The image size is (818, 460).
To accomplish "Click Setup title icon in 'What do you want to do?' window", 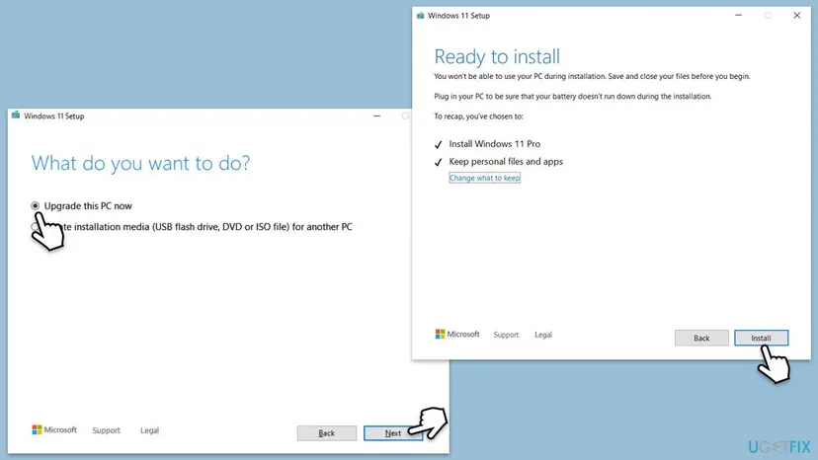I will 16,115.
